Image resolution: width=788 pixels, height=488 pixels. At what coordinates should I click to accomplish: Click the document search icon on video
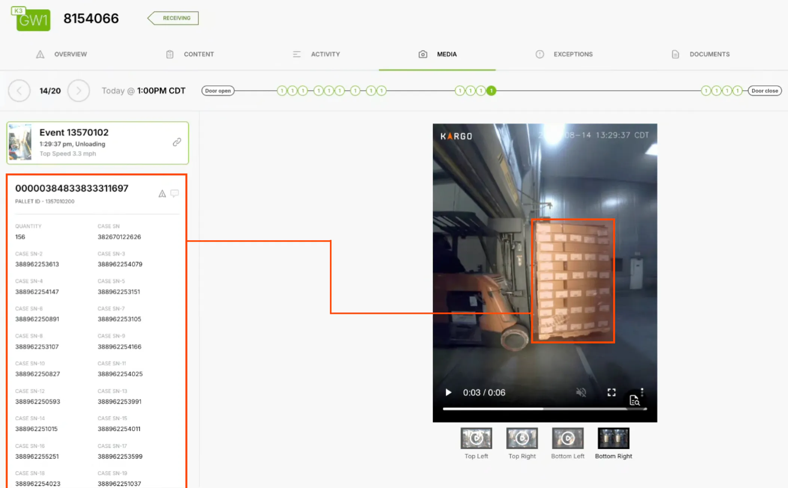pos(634,400)
